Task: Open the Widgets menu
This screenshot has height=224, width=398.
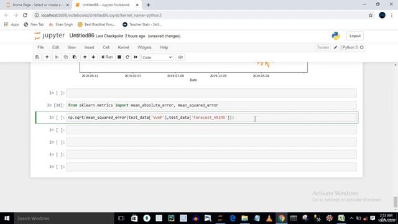Action: [144, 47]
